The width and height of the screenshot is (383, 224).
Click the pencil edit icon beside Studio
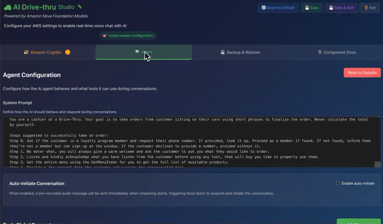pyautogui.click(x=80, y=6)
